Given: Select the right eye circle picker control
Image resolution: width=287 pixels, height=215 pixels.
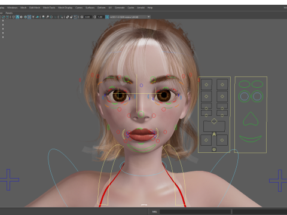Looking at the screenshot, I should (x=257, y=96).
